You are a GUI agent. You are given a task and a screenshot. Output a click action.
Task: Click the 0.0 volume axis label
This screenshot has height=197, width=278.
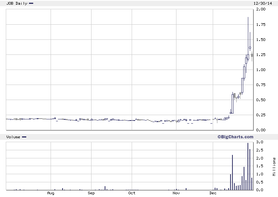pyautogui.click(x=259, y=190)
